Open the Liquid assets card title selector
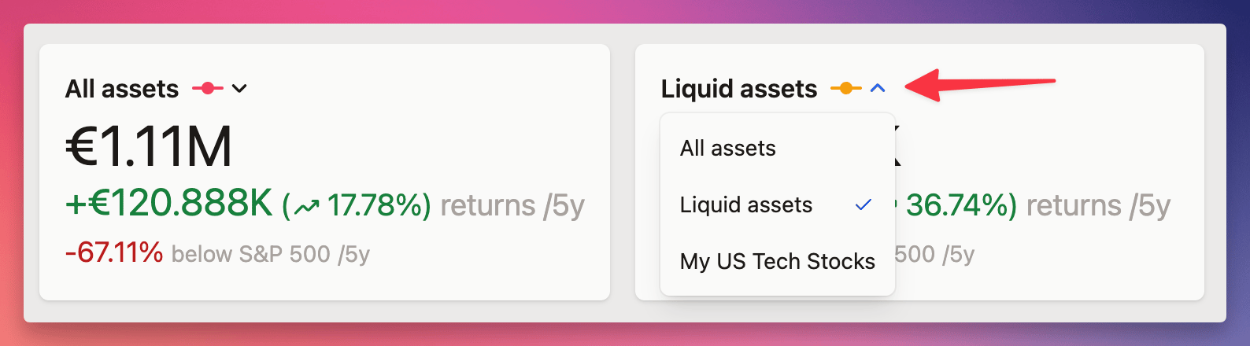Viewport: 1250px width, 346px height. point(739,89)
